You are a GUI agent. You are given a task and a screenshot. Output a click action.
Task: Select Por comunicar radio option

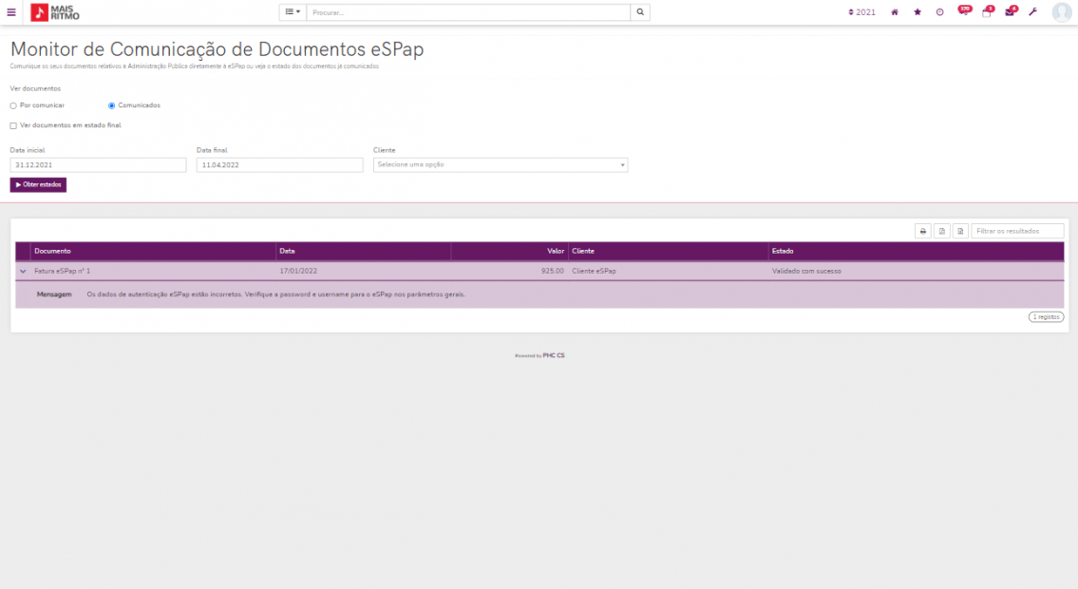click(13, 105)
